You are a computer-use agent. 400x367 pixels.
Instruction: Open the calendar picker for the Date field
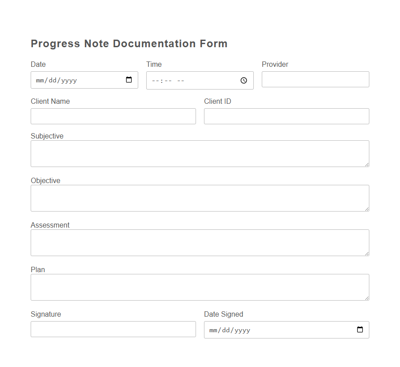129,80
